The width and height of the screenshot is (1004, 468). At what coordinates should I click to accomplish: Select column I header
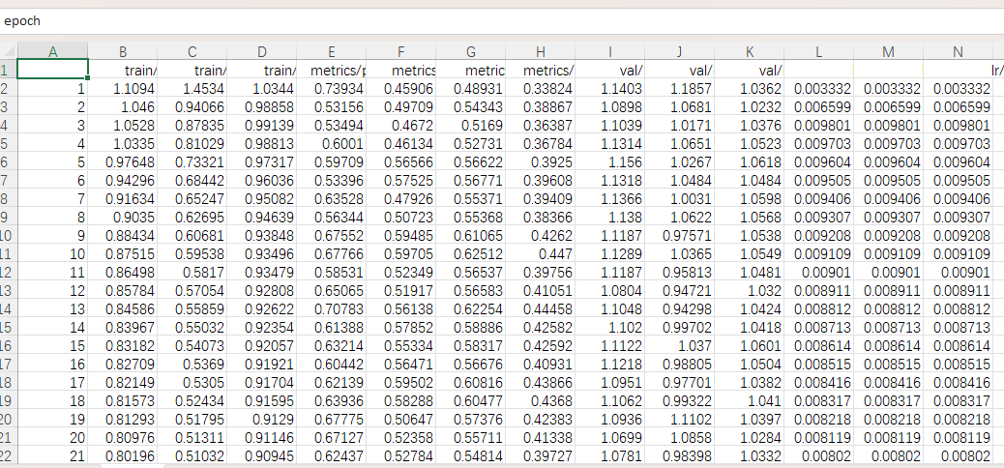609,51
